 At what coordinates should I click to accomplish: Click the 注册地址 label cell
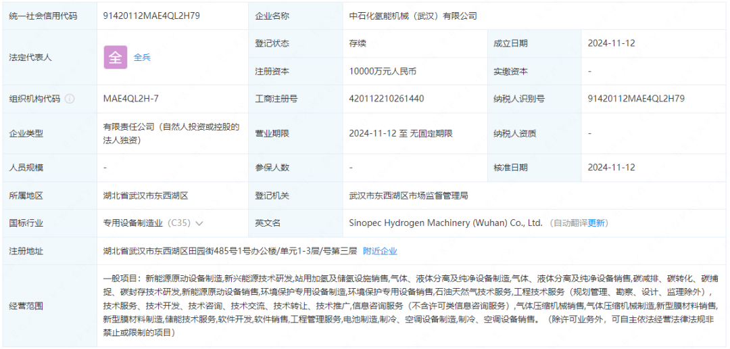click(50, 251)
